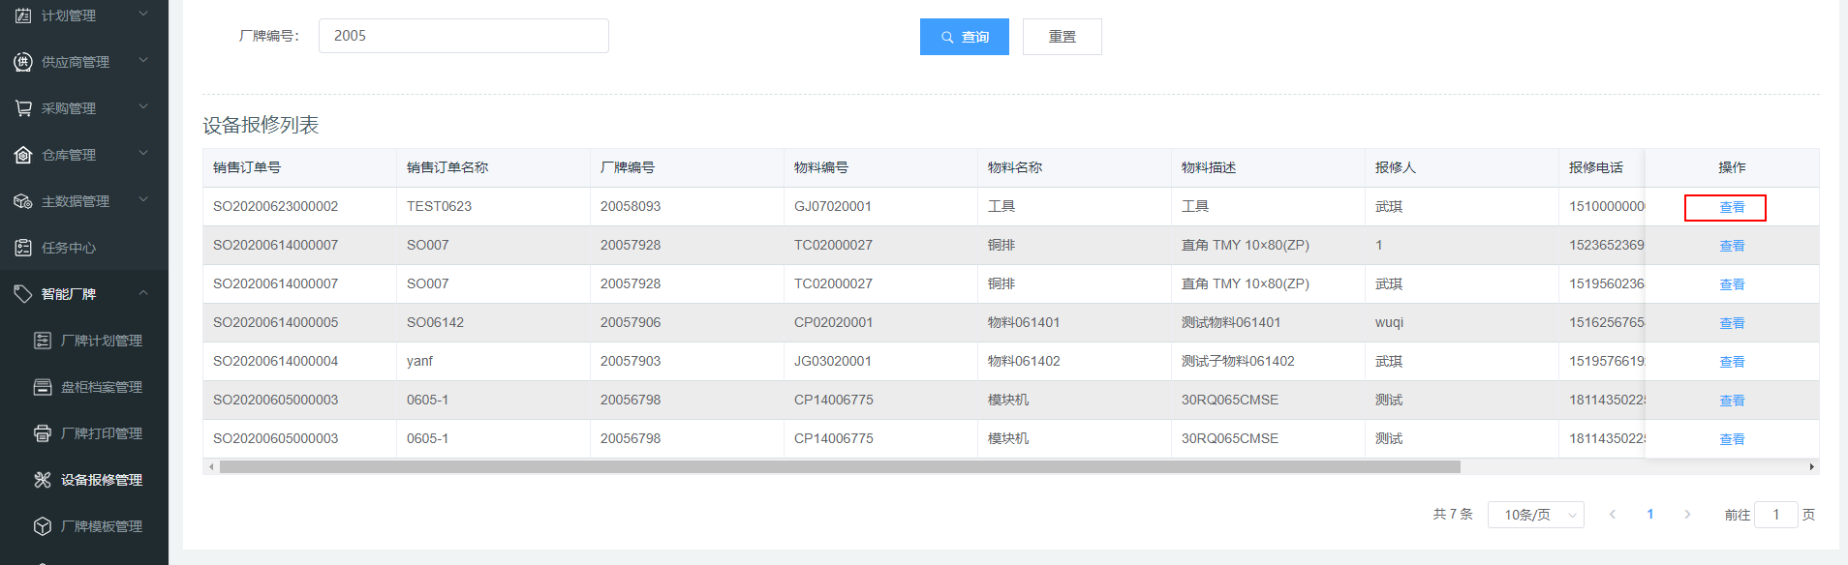Image resolution: width=1848 pixels, height=565 pixels.
Task: Click the next page arrow in pagination
Action: [x=1687, y=515]
